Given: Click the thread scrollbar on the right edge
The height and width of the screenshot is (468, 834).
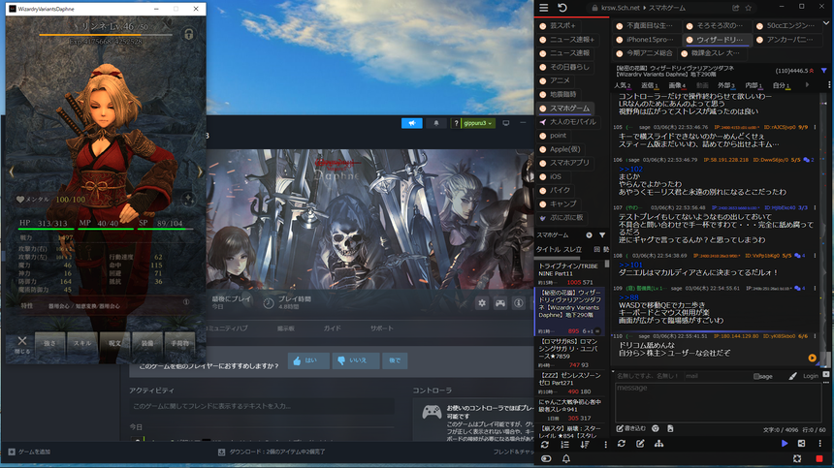Looking at the screenshot, I should tap(826, 359).
